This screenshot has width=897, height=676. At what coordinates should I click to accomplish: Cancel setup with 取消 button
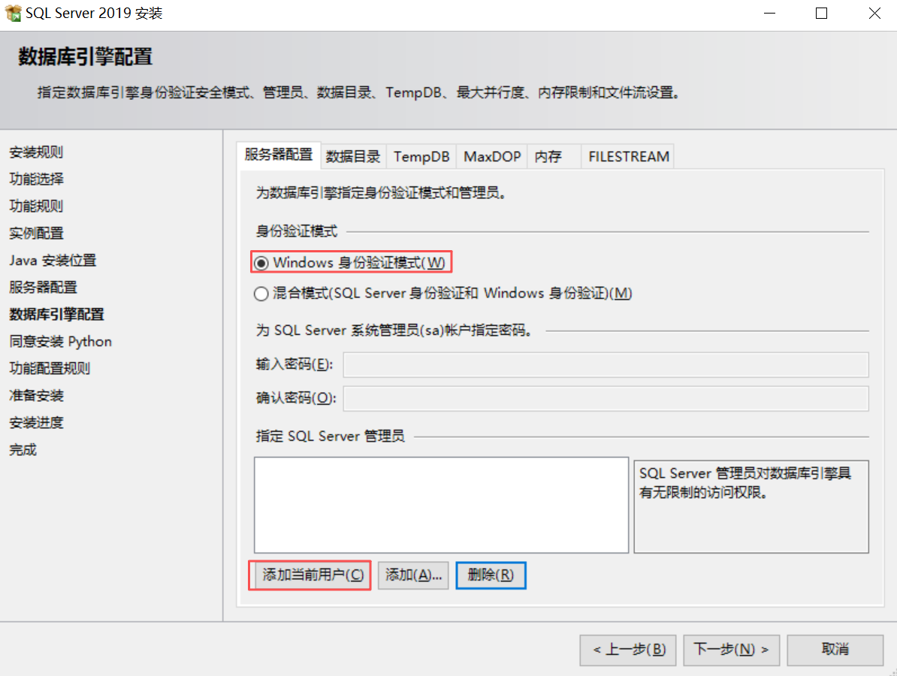click(835, 650)
